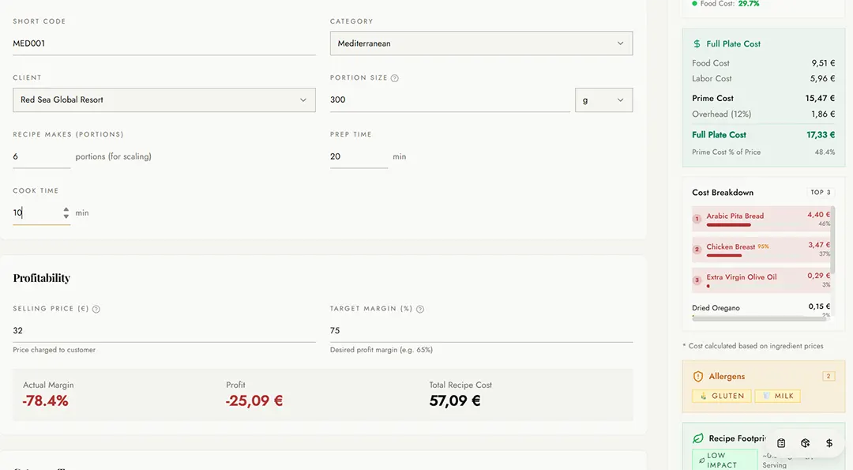Open the Client dropdown for Red Sea Global Resort
Screen dimensions: 853x470
tap(164, 100)
